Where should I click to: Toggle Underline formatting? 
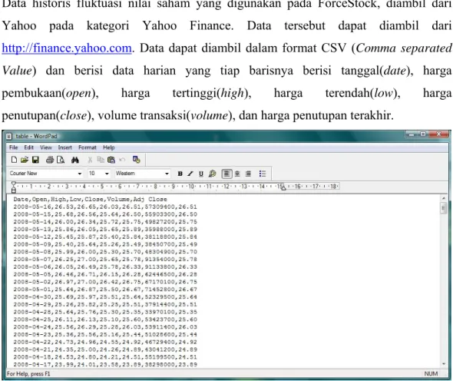coord(201,174)
